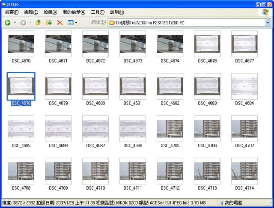This screenshot has height=208, width=274.
Task: Delete with the red X toolbar icon
Action: coord(60,23)
